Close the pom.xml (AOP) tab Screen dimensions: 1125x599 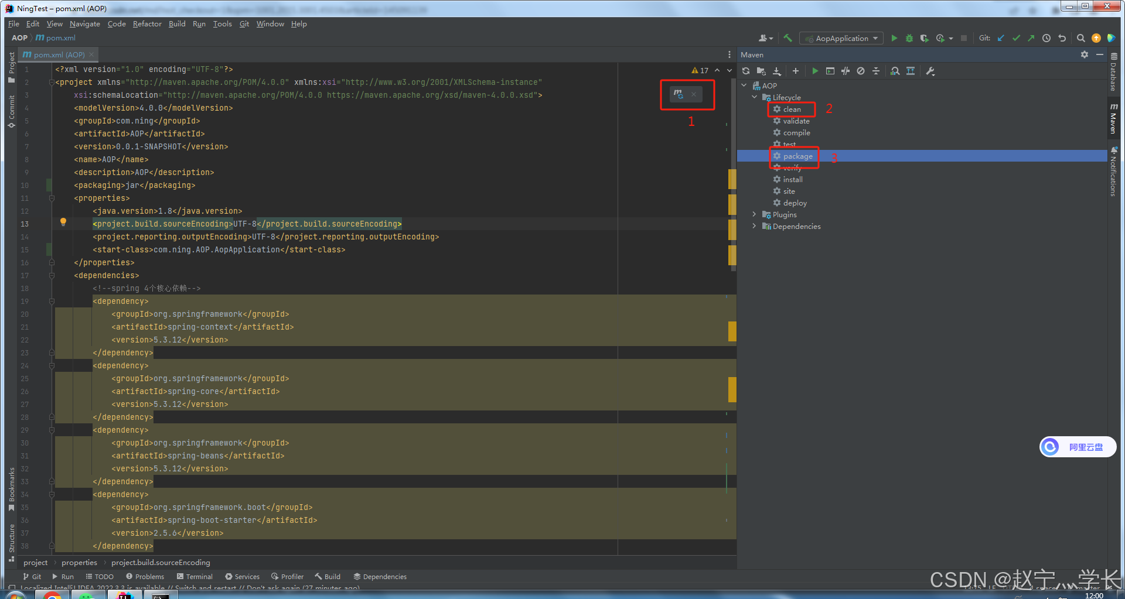tap(91, 54)
